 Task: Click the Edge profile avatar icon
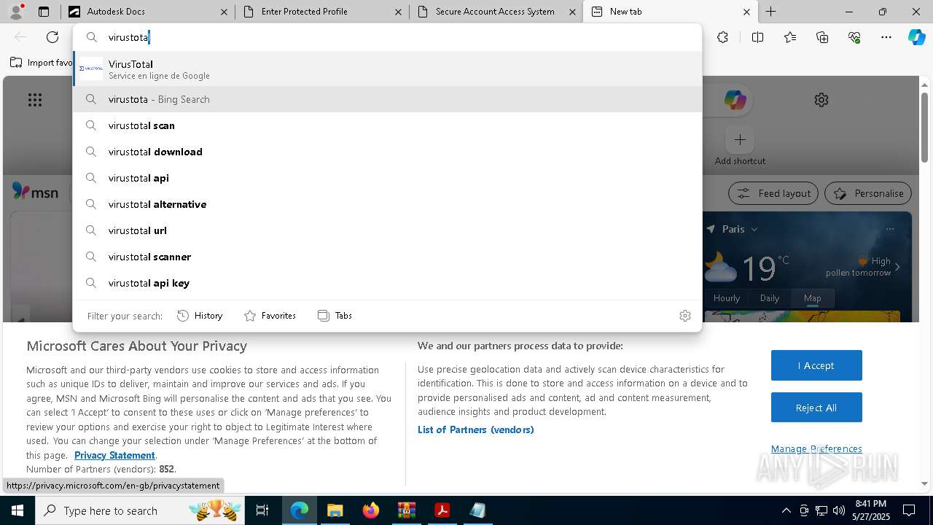(x=16, y=11)
